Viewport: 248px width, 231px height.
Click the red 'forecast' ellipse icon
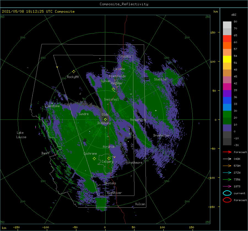(x=227, y=200)
